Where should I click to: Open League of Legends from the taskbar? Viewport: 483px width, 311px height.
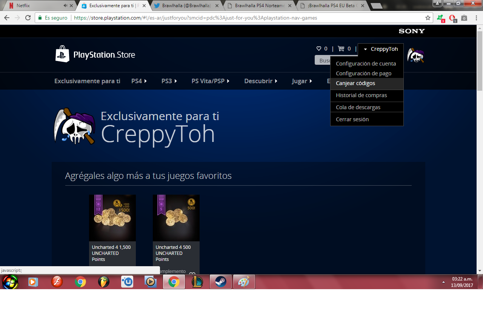(x=197, y=282)
